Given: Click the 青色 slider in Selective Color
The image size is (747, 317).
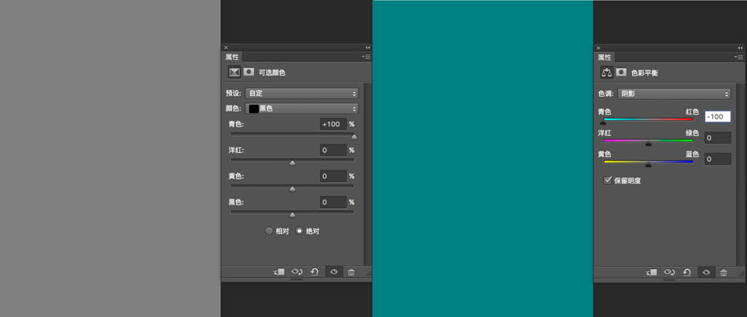Looking at the screenshot, I should 293,134.
